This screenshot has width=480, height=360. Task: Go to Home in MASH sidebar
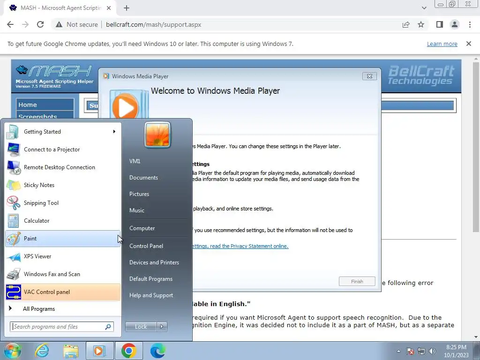coord(45,105)
